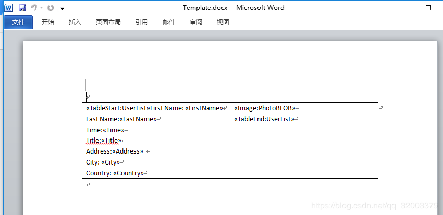Switch to the 视图 (View) tab
Screen dimensions: 443x215
(x=223, y=22)
